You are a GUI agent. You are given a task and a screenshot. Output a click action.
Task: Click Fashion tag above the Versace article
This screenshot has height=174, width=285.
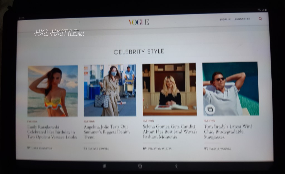pos(32,122)
